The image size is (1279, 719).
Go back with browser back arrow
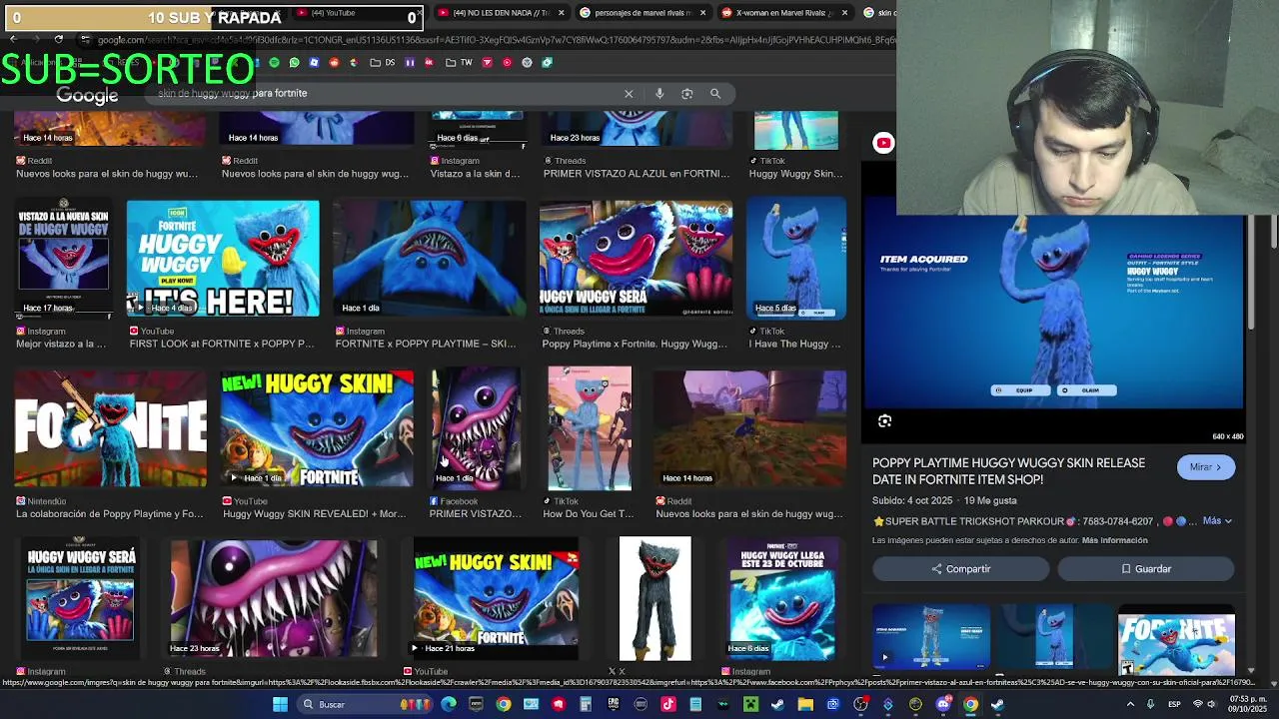pyautogui.click(x=13, y=40)
